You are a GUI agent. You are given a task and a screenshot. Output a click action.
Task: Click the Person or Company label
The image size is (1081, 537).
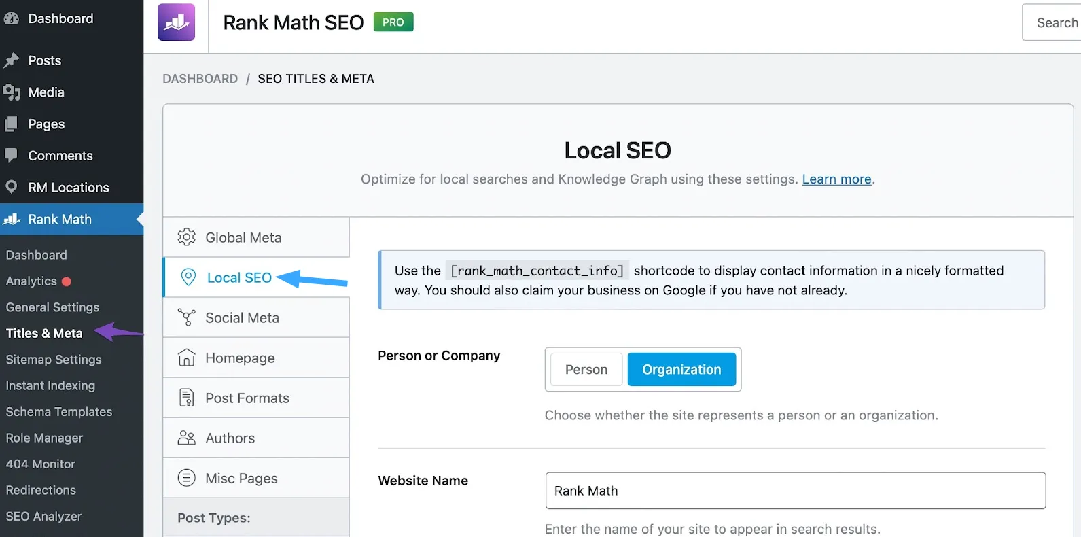pyautogui.click(x=439, y=356)
